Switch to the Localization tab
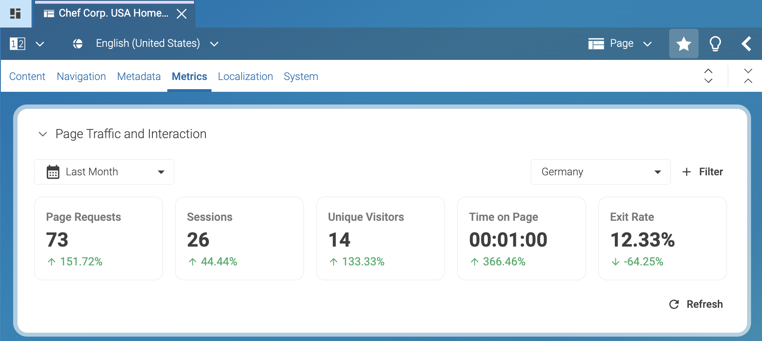The height and width of the screenshot is (341, 762). pyautogui.click(x=245, y=77)
